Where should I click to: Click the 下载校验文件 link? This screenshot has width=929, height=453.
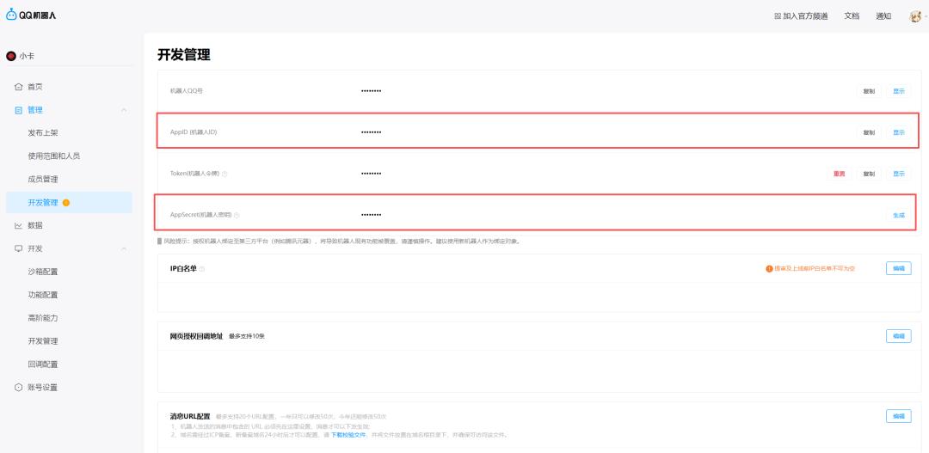pos(348,435)
